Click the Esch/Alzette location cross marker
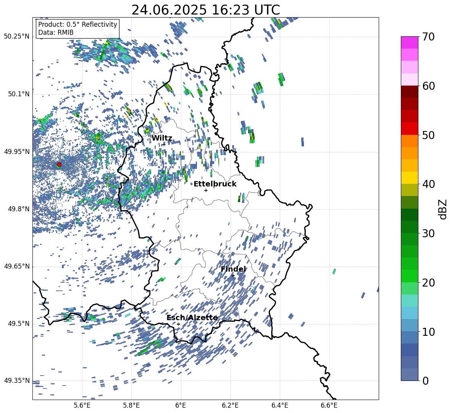The height and width of the screenshot is (413, 452). pos(178,324)
